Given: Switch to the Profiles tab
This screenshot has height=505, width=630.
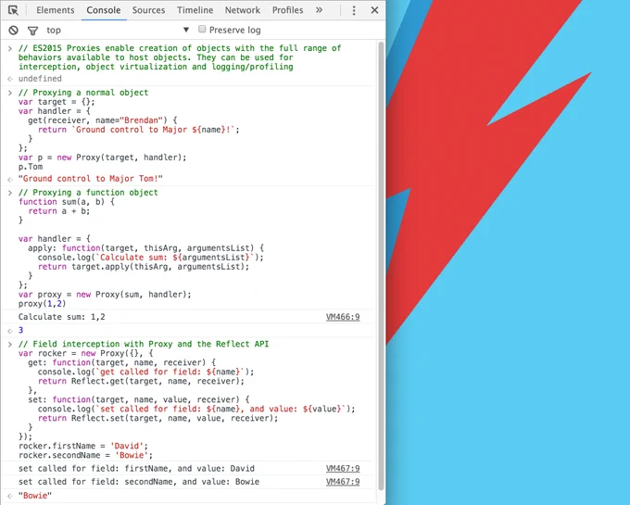Looking at the screenshot, I should [288, 10].
